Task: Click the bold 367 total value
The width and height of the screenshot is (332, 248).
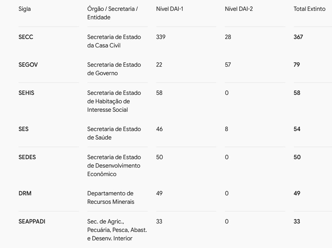Action: [298, 37]
